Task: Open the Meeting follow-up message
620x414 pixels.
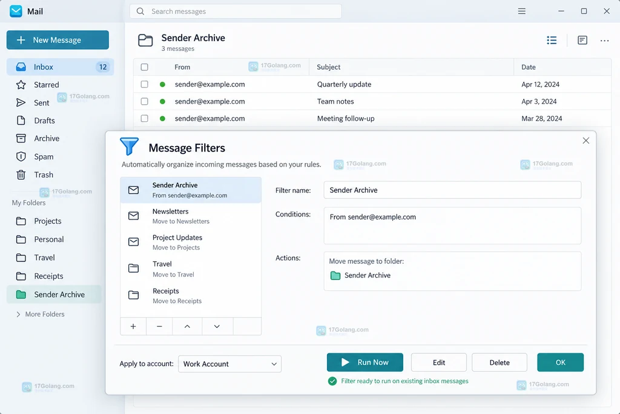Action: [372, 118]
